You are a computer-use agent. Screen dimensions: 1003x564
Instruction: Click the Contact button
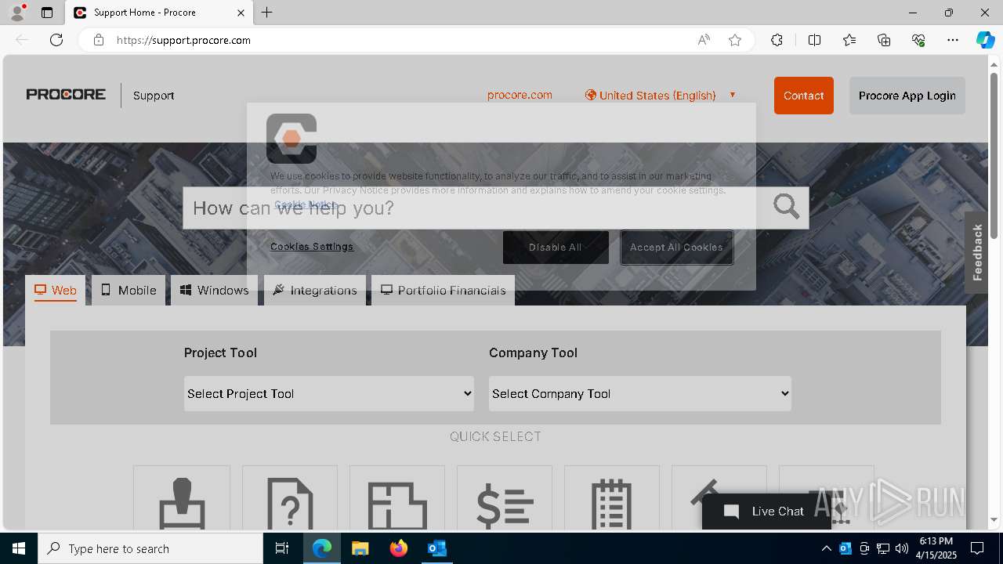click(x=804, y=96)
